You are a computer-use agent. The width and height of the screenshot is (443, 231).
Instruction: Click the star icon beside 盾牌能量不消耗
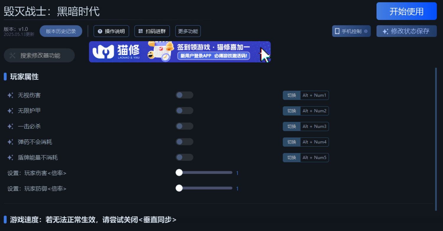coord(10,157)
